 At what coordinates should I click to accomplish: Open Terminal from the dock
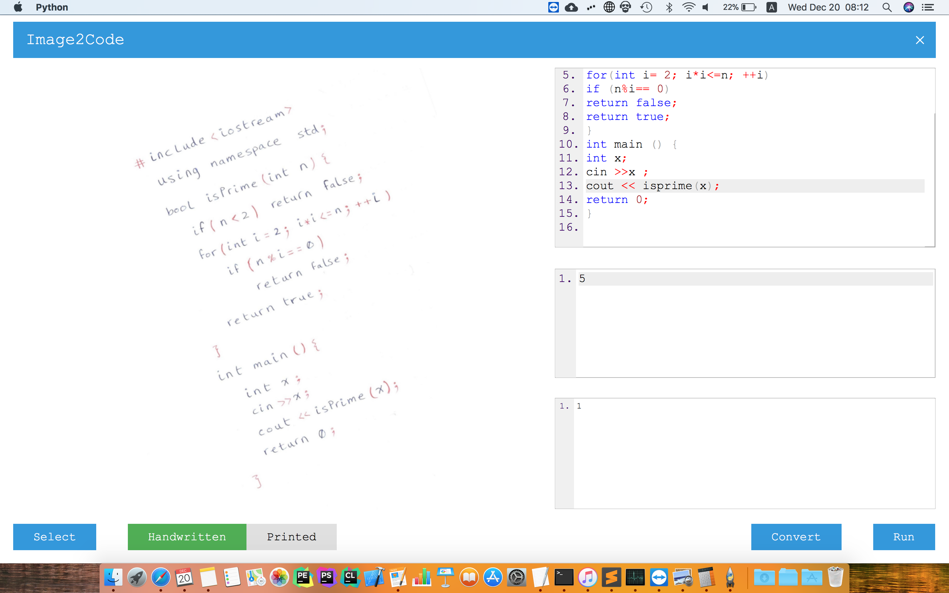(x=564, y=577)
